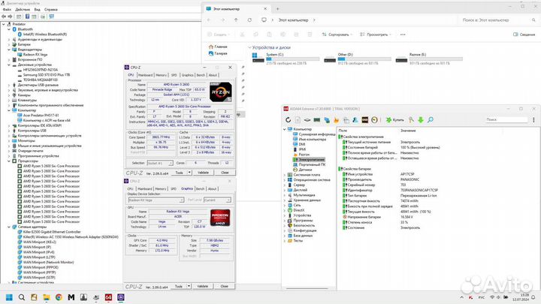Select Other (D:) drive in Explorer
Screen dimensions: 541x304
click(358, 59)
